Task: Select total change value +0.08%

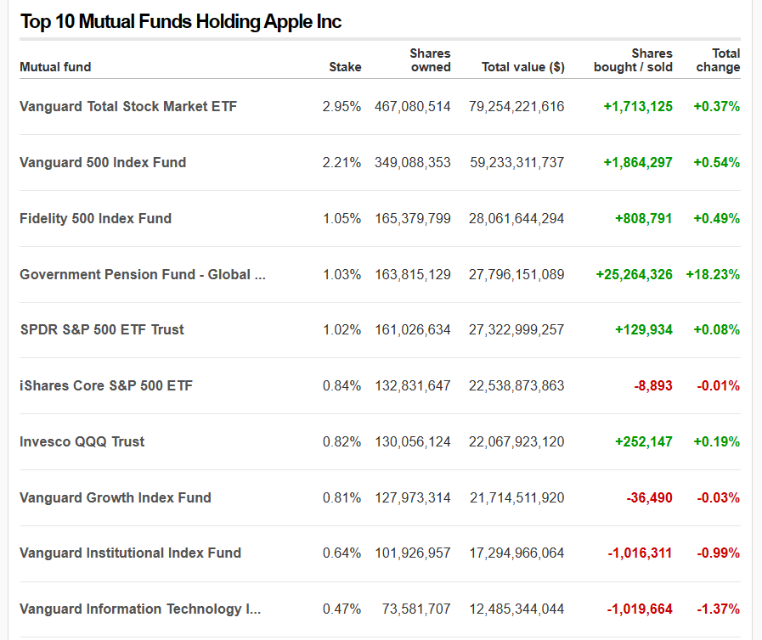Action: 717,329
